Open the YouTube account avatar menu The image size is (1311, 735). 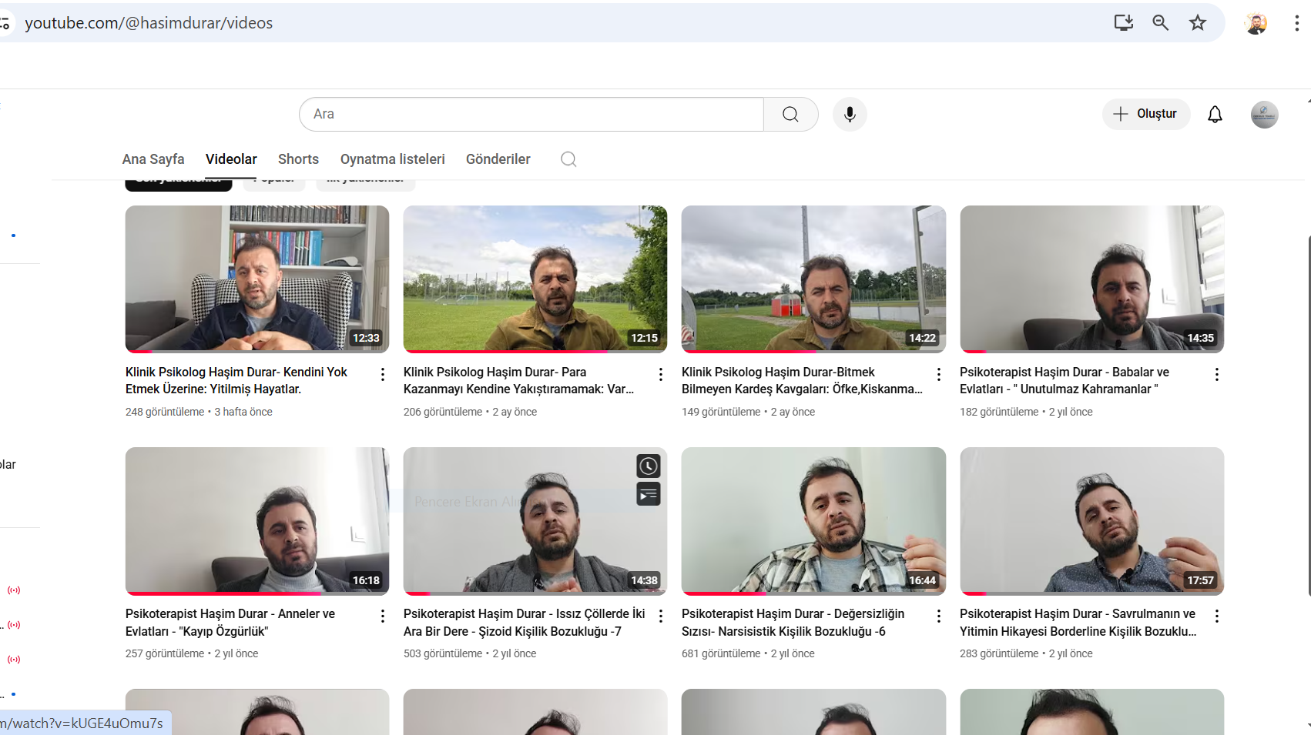coord(1264,115)
